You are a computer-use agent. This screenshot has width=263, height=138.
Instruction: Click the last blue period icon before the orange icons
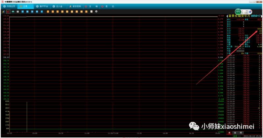pyautogui.click(x=42, y=11)
